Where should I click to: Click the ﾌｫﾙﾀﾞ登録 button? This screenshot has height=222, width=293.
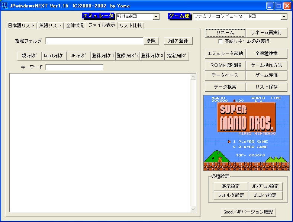click(x=178, y=41)
